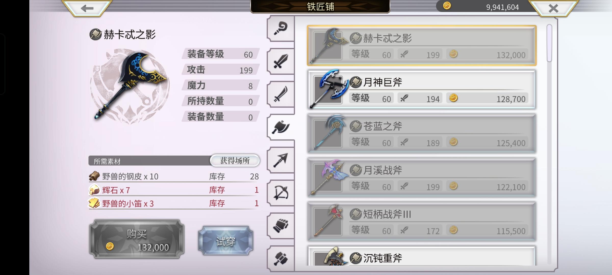This screenshot has width=612, height=275.
Task: Select 苍蓝之斧 in the weapon list
Action: click(421, 134)
